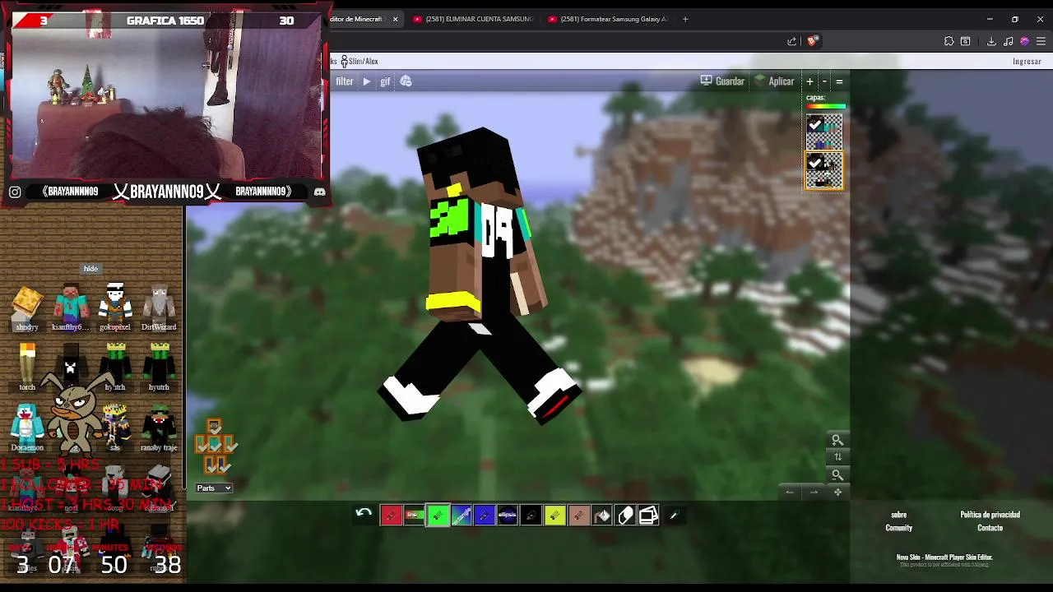This screenshot has height=592, width=1053.
Task: Pick the red pencil color
Action: point(391,516)
